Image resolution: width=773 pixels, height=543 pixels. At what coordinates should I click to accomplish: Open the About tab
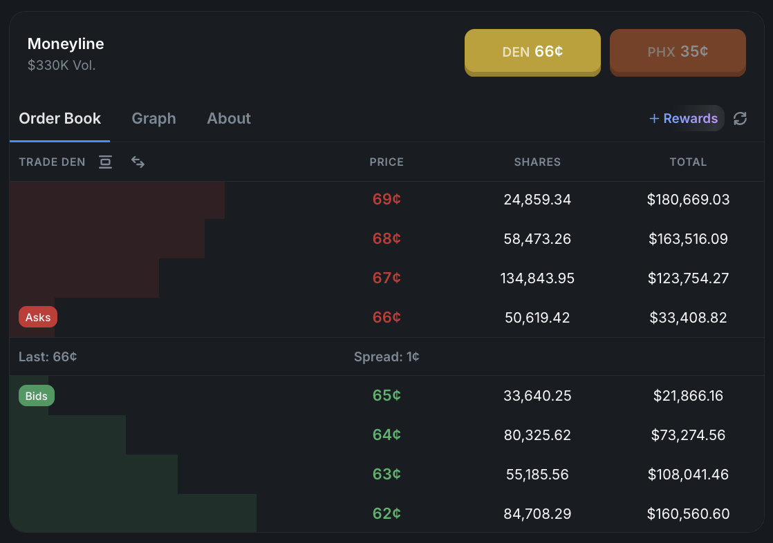pyautogui.click(x=228, y=118)
